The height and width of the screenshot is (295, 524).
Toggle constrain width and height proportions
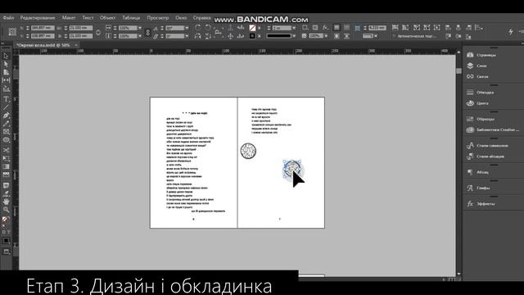click(98, 32)
